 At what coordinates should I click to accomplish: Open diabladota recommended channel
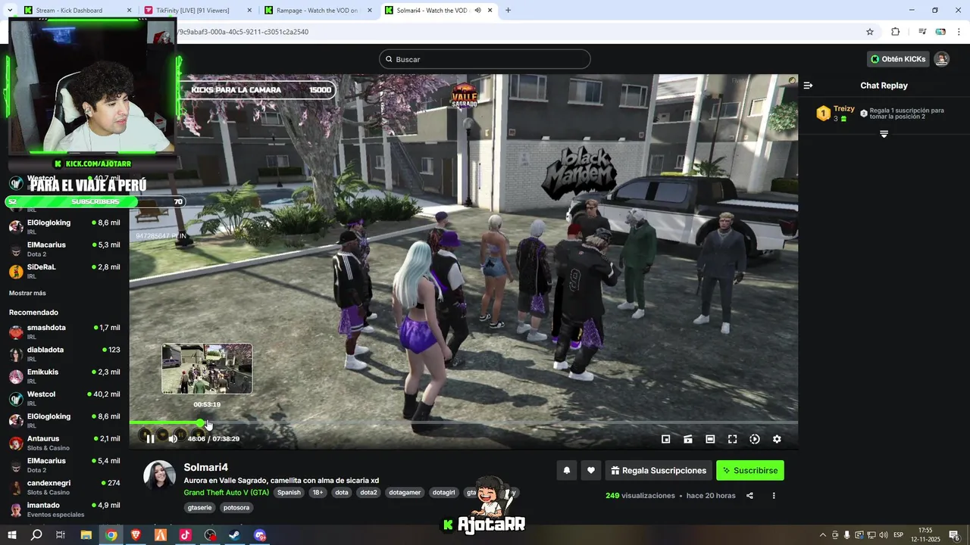pyautogui.click(x=64, y=353)
